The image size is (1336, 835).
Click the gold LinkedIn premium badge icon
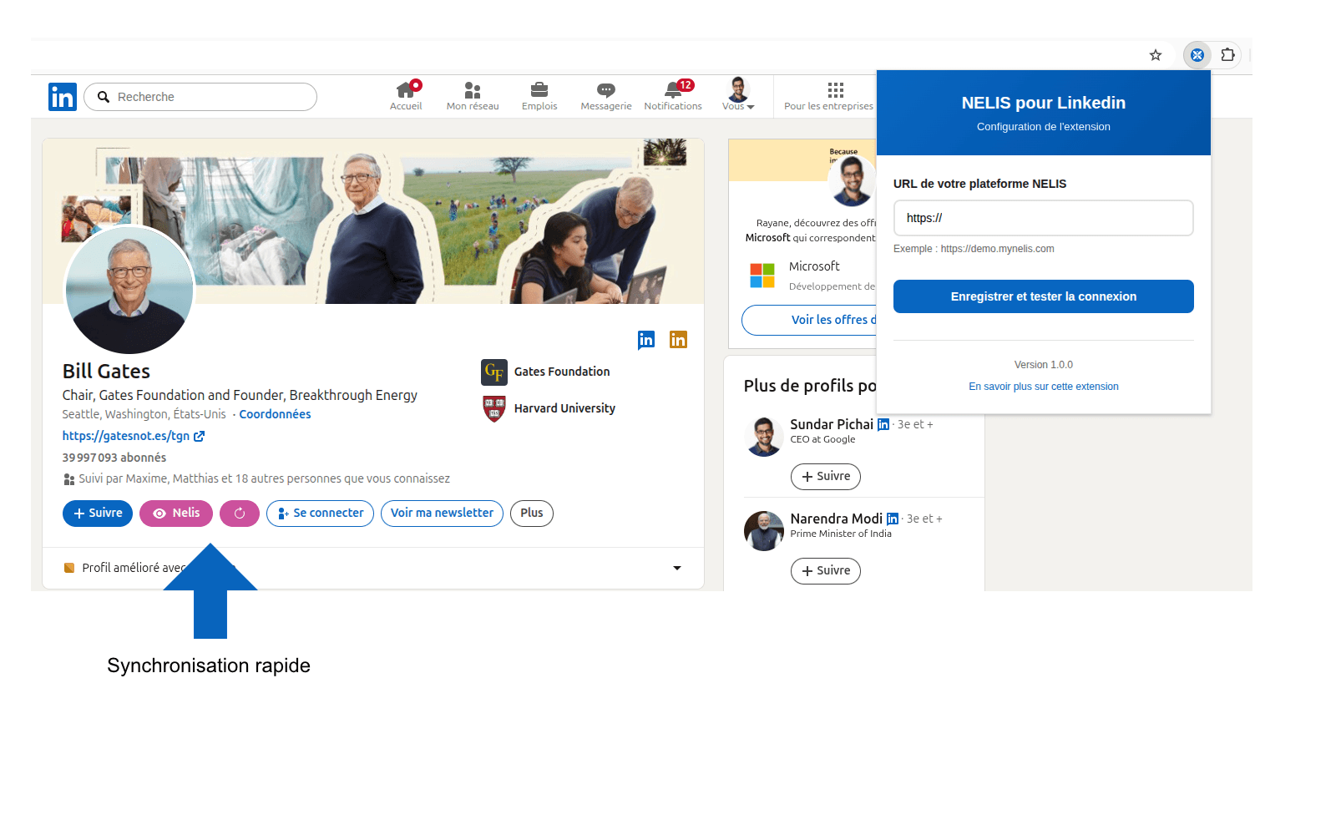coord(678,340)
